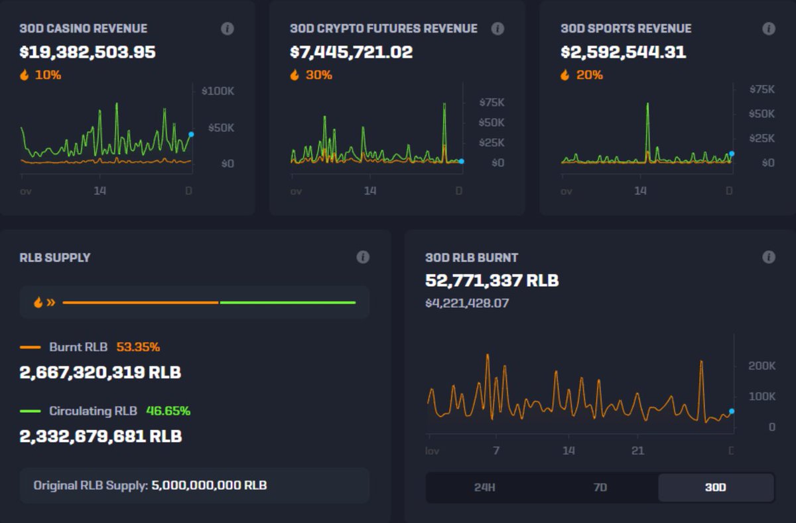
Task: Select the 30D range tab
Action: (x=716, y=487)
